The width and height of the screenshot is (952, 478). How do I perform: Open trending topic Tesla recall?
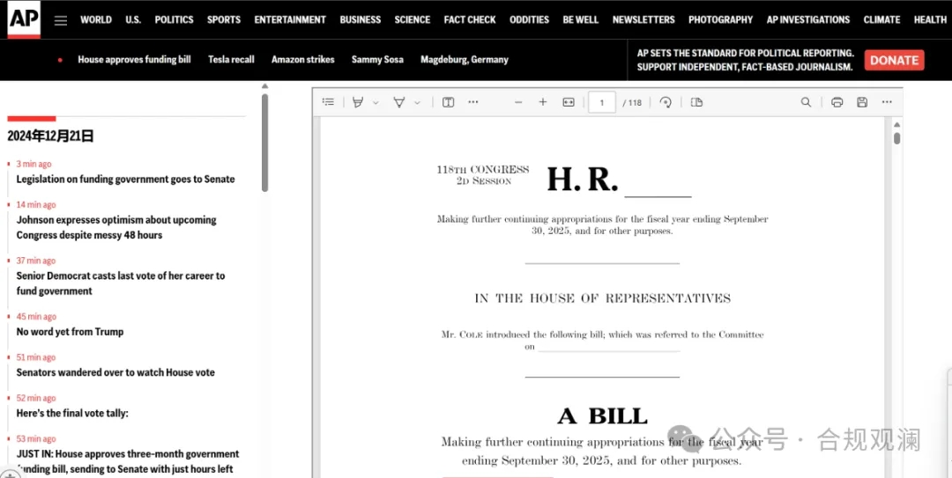point(231,60)
